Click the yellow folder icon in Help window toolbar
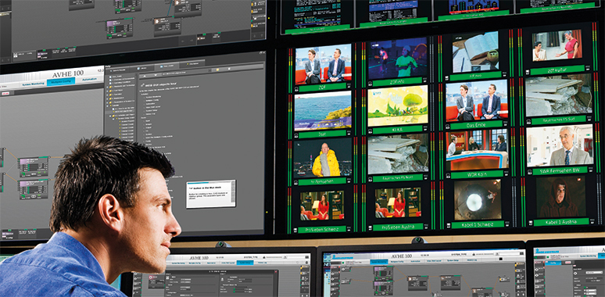The height and width of the screenshot is (297, 605). tap(217, 69)
